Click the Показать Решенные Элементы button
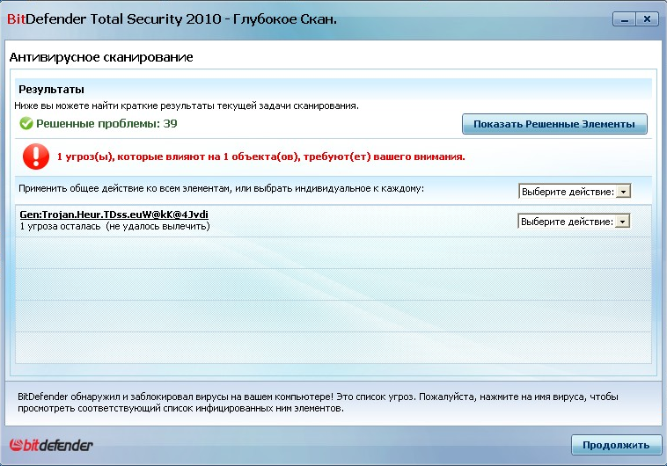The image size is (667, 466). pyautogui.click(x=554, y=124)
